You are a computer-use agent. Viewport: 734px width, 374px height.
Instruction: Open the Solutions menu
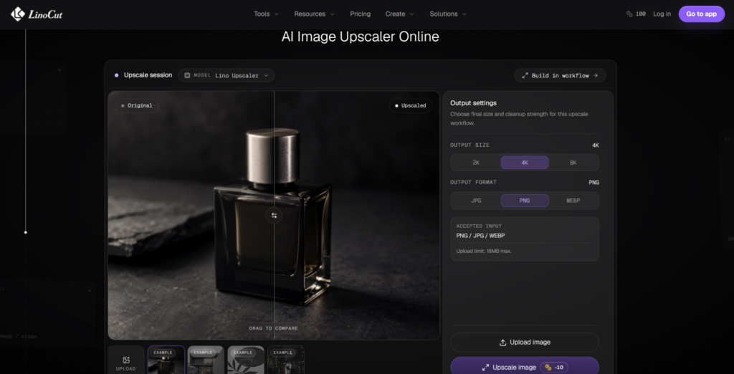point(448,14)
